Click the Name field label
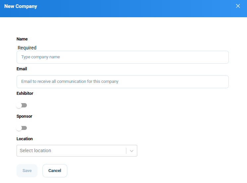247x183 pixels. pos(22,39)
